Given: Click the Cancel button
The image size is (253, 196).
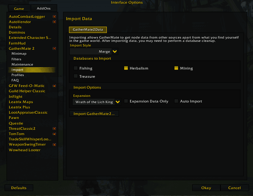Looking at the screenshot, I should click(235, 188).
